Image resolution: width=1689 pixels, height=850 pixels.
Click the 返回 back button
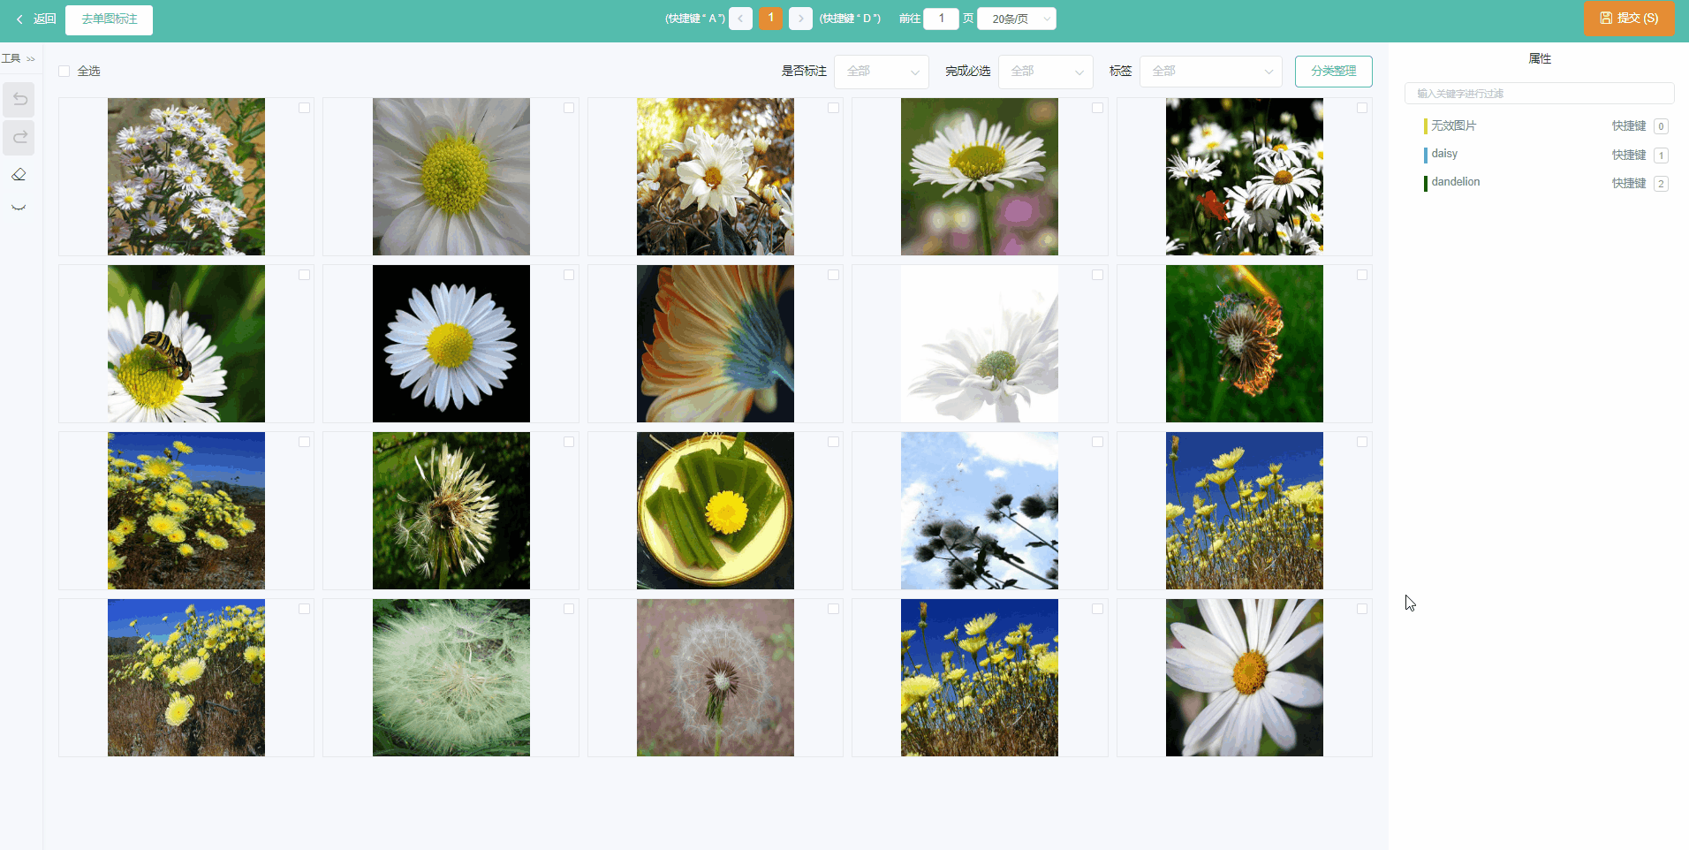point(36,19)
